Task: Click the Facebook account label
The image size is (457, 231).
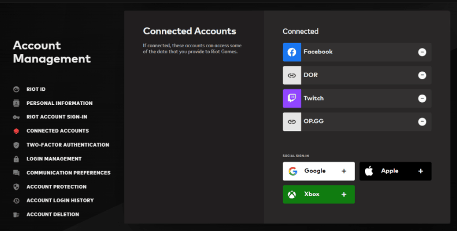Action: pos(318,52)
